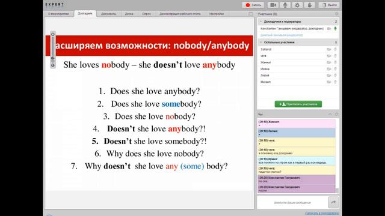Viewport: 385px width, 216px height.
Task: Open the О мероприятии tab
Action: (59, 14)
